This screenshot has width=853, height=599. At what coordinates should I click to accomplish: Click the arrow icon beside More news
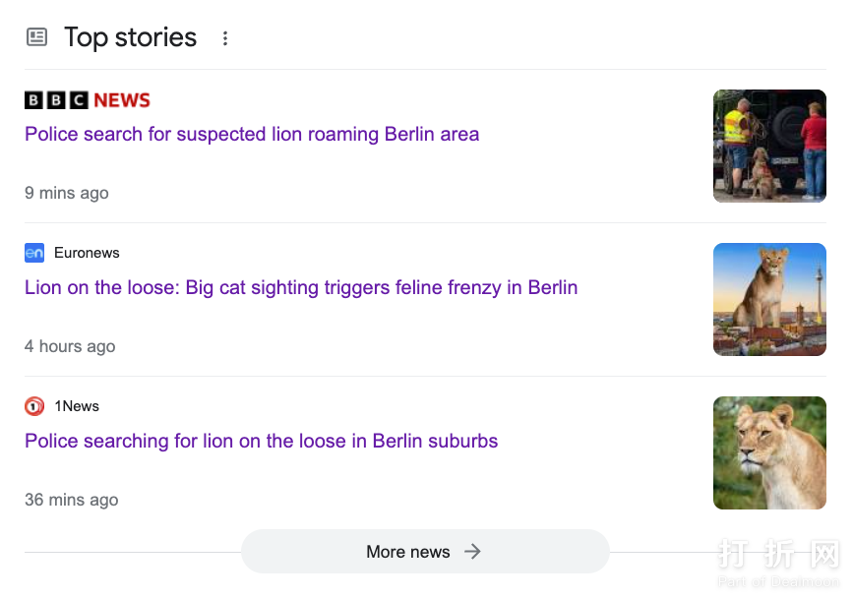[x=473, y=552]
